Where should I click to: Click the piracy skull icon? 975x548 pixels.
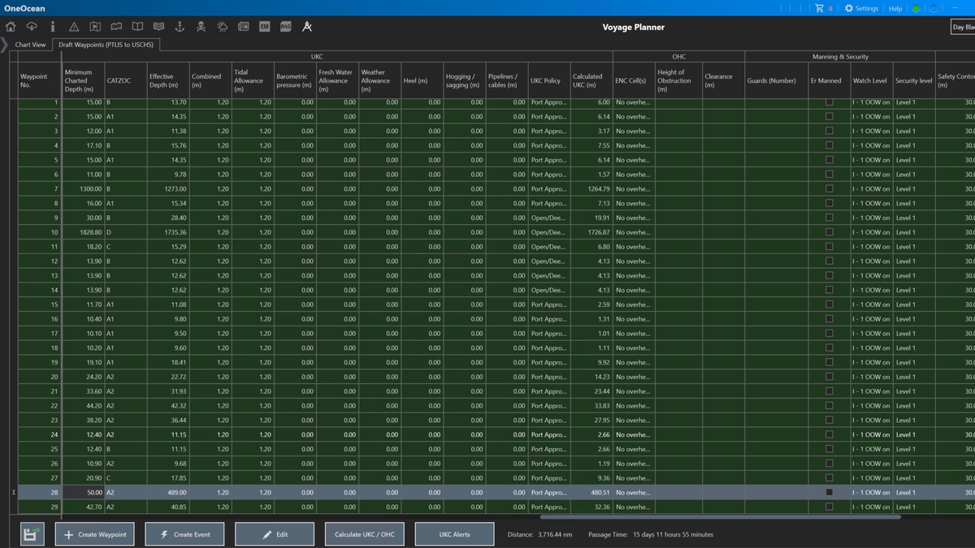pyautogui.click(x=201, y=26)
